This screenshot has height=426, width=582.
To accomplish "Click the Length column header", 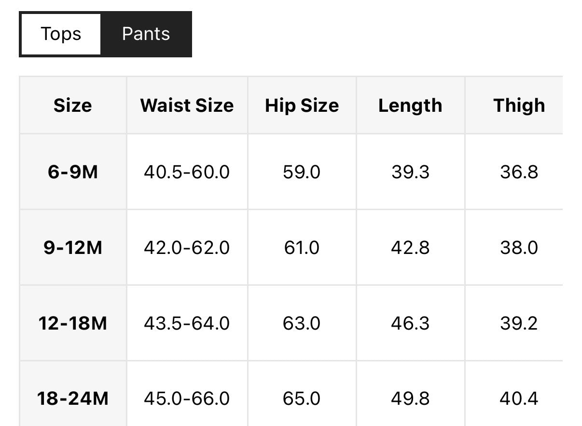I will (410, 106).
